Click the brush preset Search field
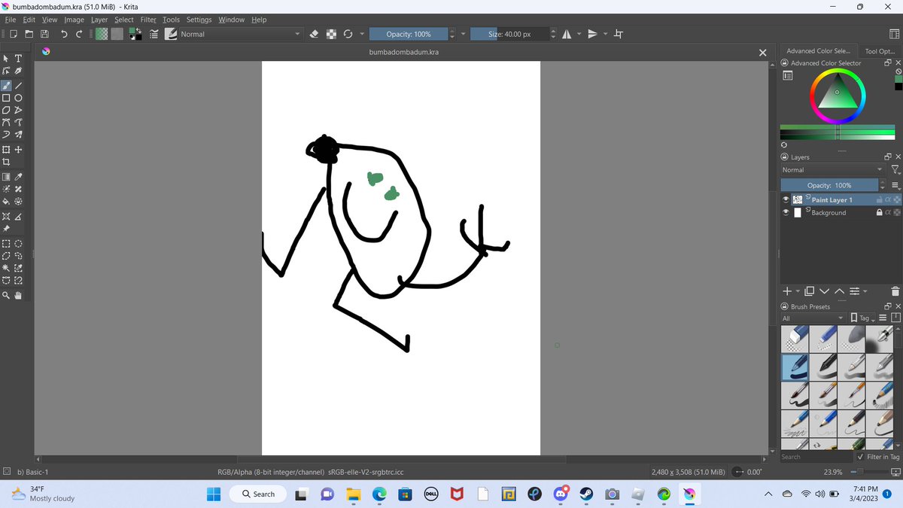Screen dimensions: 903x508 coord(816,457)
